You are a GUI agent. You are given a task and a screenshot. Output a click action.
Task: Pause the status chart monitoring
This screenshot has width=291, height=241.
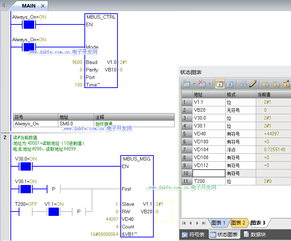tap(230, 84)
